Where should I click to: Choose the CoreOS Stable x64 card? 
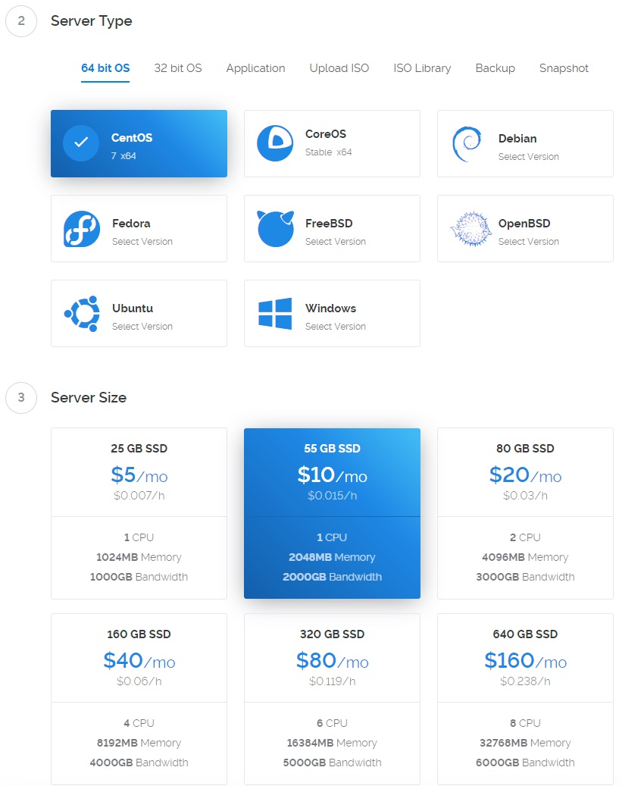(x=332, y=143)
